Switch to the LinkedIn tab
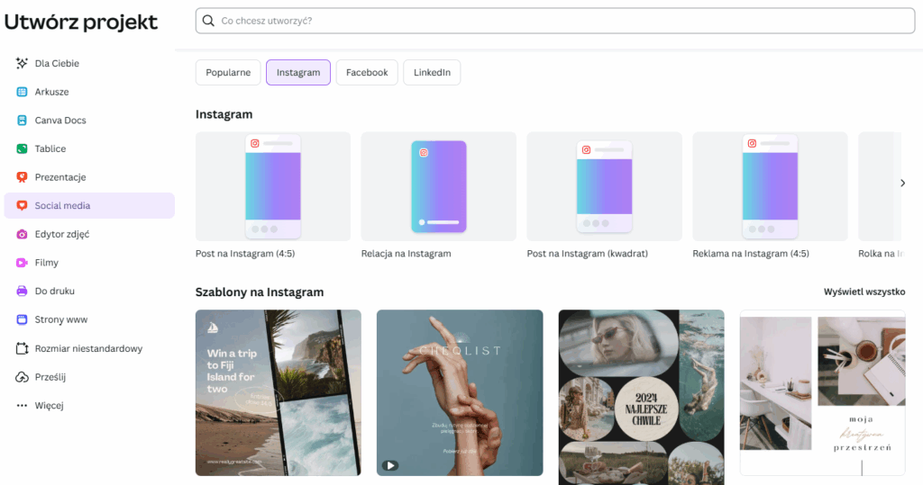Image resolution: width=923 pixels, height=485 pixels. point(432,72)
